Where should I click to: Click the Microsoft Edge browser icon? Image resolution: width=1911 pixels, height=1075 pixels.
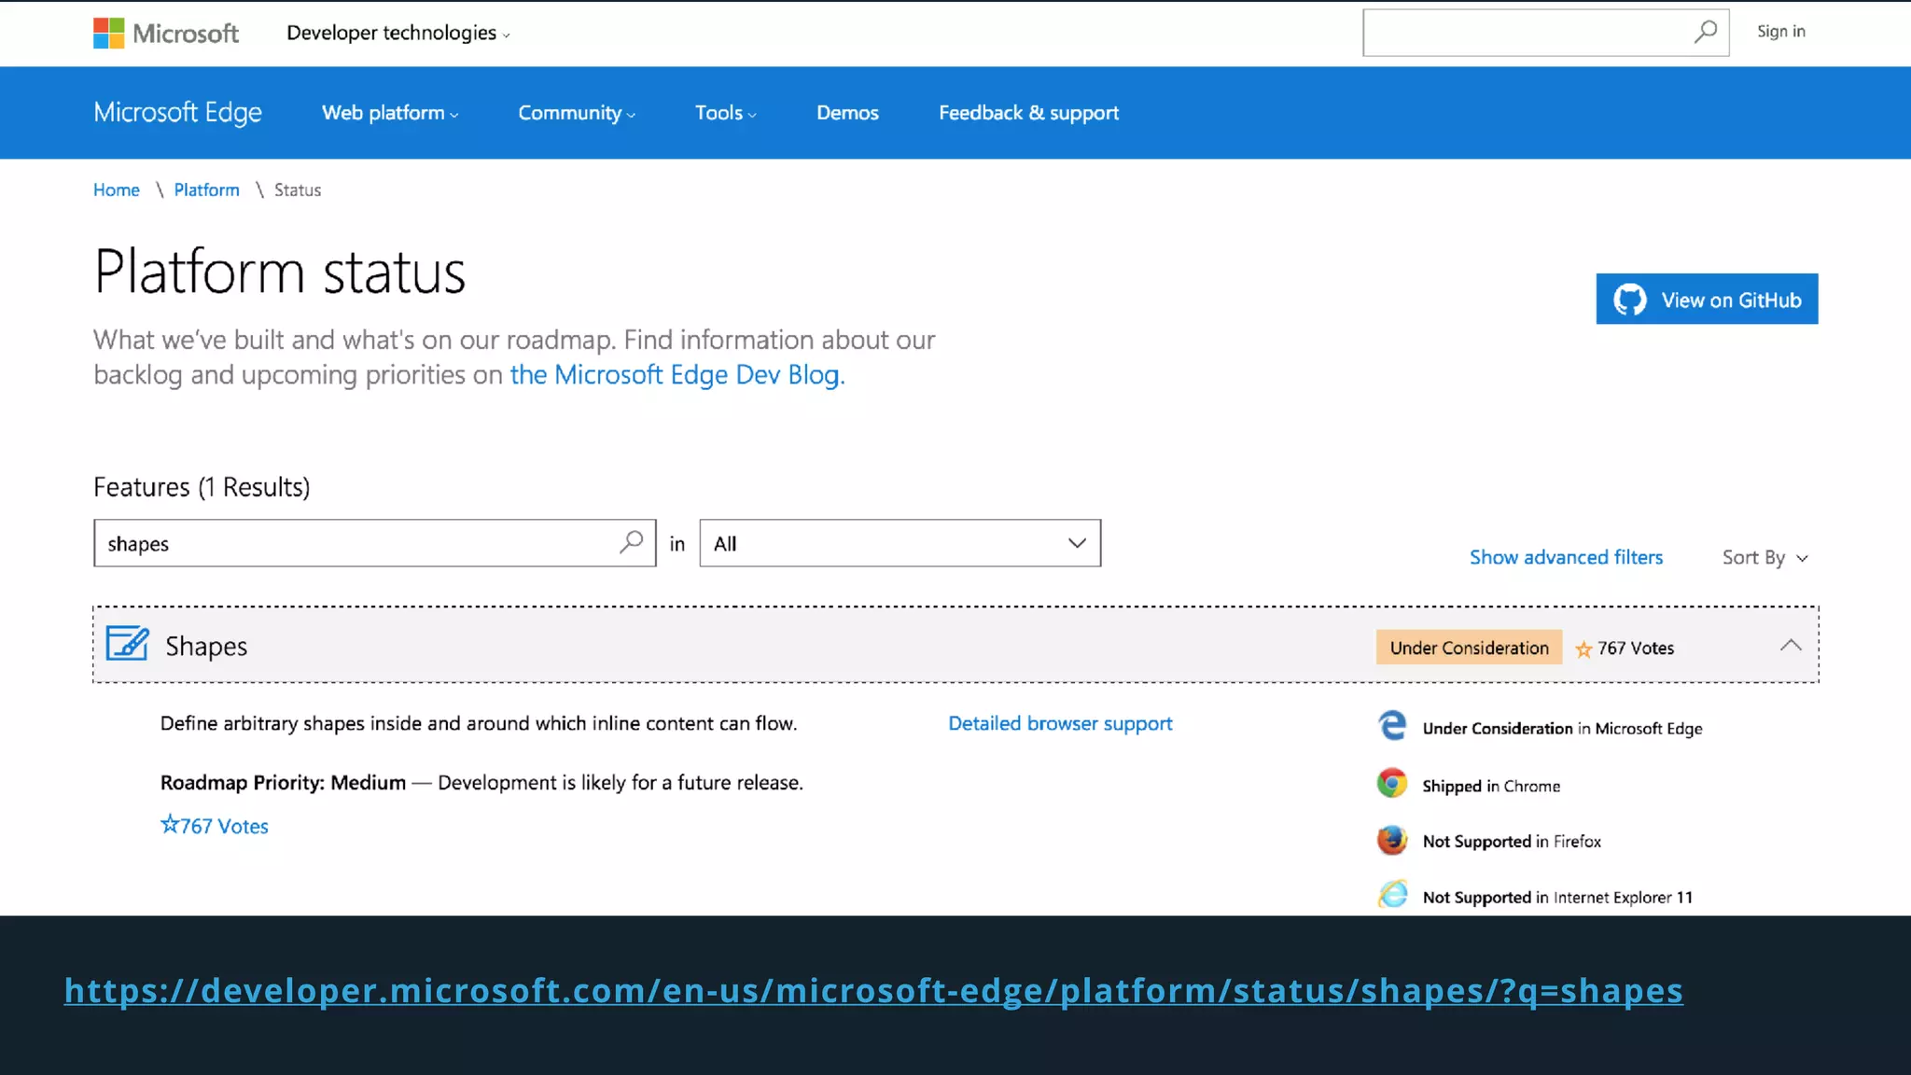pyautogui.click(x=1392, y=725)
